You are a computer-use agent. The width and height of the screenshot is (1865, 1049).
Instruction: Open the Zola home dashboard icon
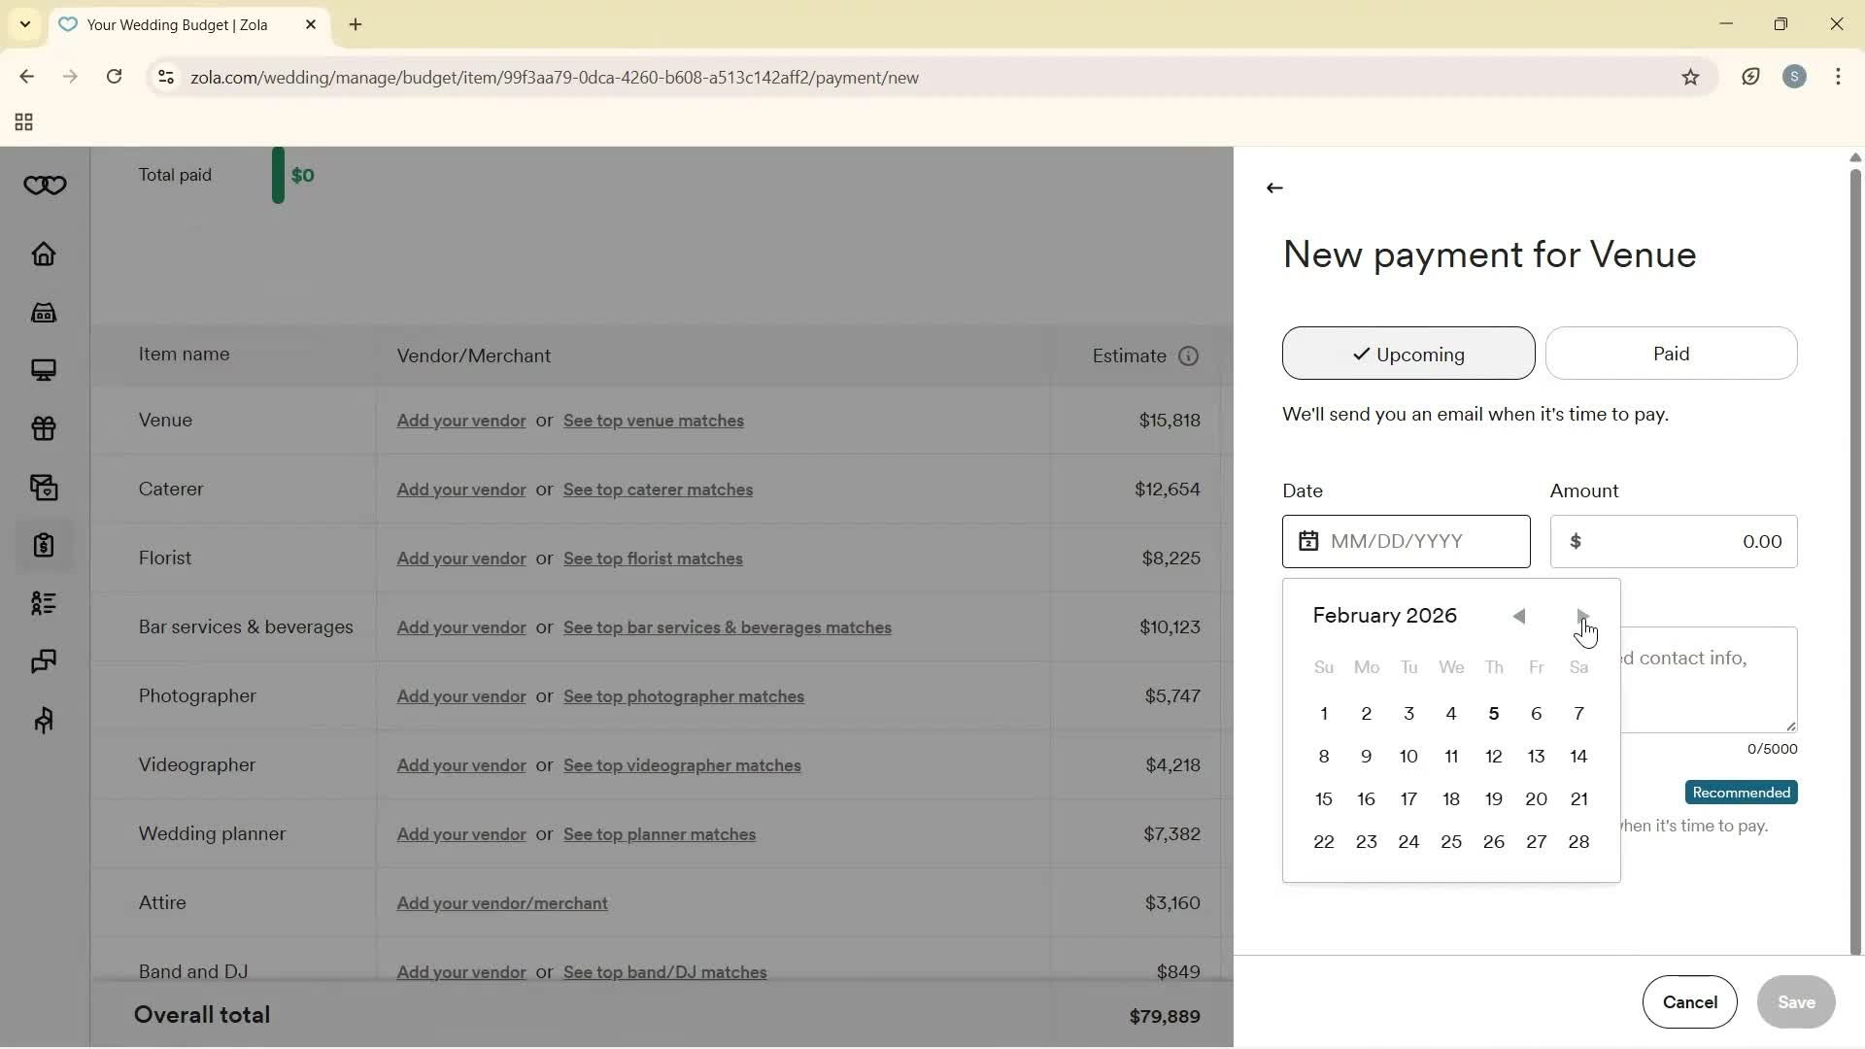[44, 254]
